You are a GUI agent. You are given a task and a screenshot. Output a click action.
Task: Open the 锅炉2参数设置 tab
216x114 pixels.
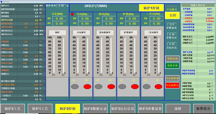pyautogui.click(x=150, y=109)
